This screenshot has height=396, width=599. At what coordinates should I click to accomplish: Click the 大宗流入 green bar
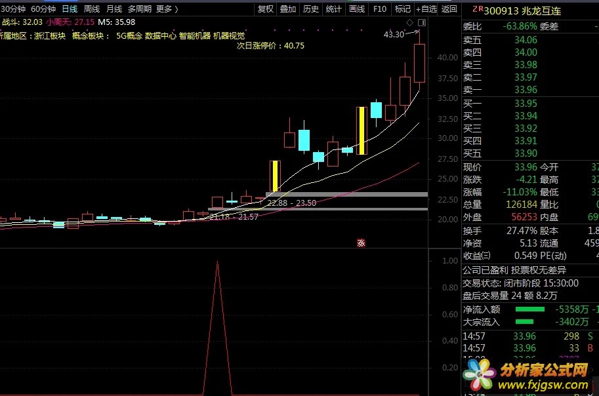tap(524, 322)
